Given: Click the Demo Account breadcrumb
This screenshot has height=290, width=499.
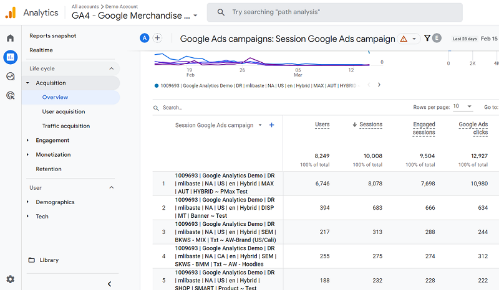Looking at the screenshot, I should pyautogui.click(x=122, y=6).
